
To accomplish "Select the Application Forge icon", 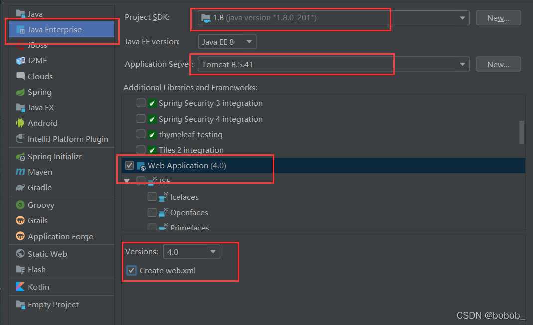I will point(20,236).
